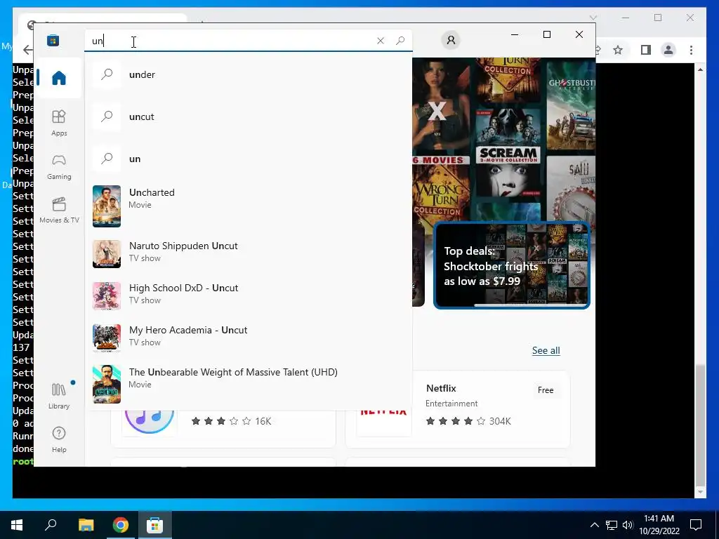Viewport: 719px width, 539px height.
Task: Click the My Hero Academia poster thumbnail
Action: click(107, 338)
